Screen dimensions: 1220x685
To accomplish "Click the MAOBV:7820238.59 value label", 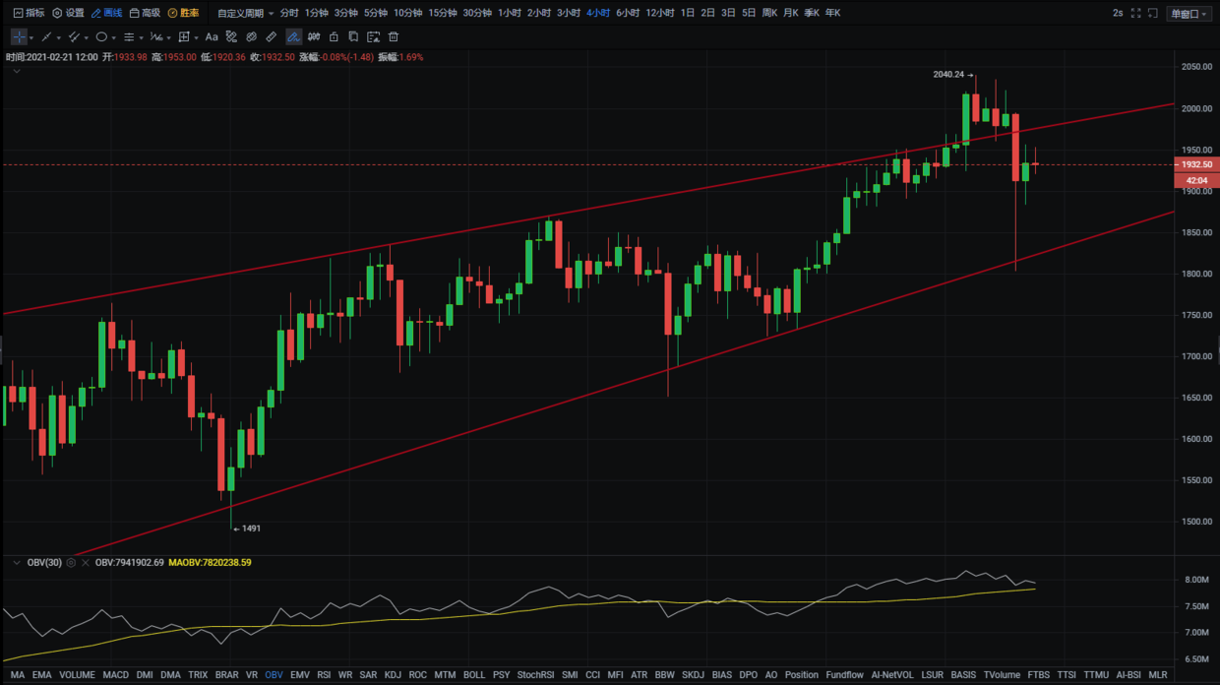I will (210, 563).
